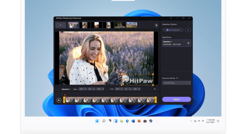Click the Start hours stepper arrows
The height and width of the screenshot is (134, 246).
click(85, 89)
